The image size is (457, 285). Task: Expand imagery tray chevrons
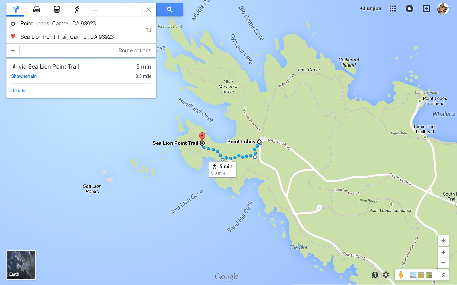[444, 275]
